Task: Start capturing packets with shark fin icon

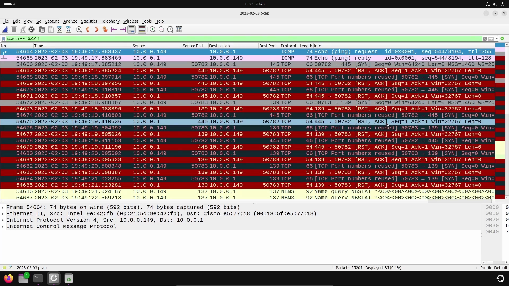Action: tap(5, 30)
